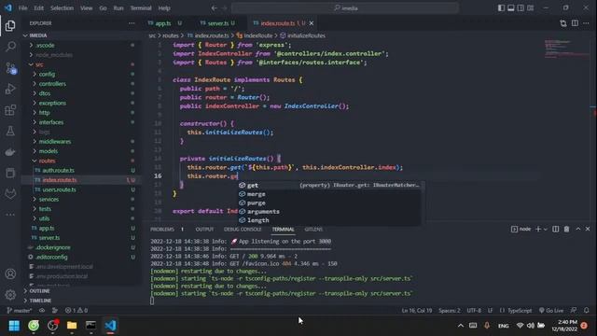The image size is (597, 336).
Task: Open the command center search box
Action: click(345, 8)
